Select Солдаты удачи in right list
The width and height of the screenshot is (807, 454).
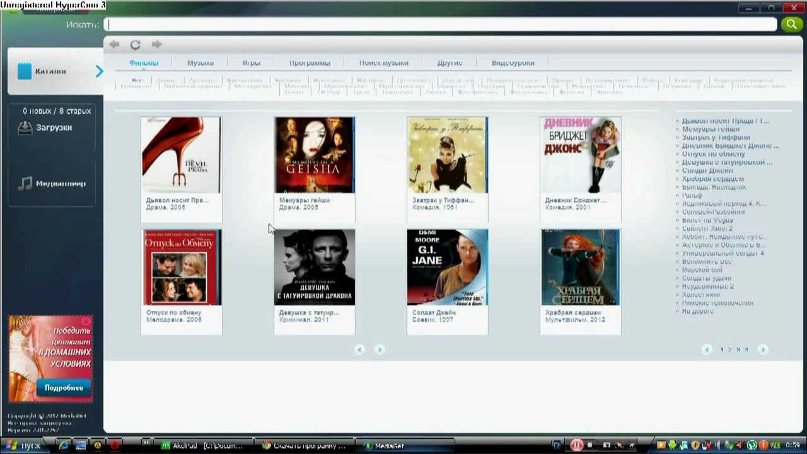click(707, 278)
